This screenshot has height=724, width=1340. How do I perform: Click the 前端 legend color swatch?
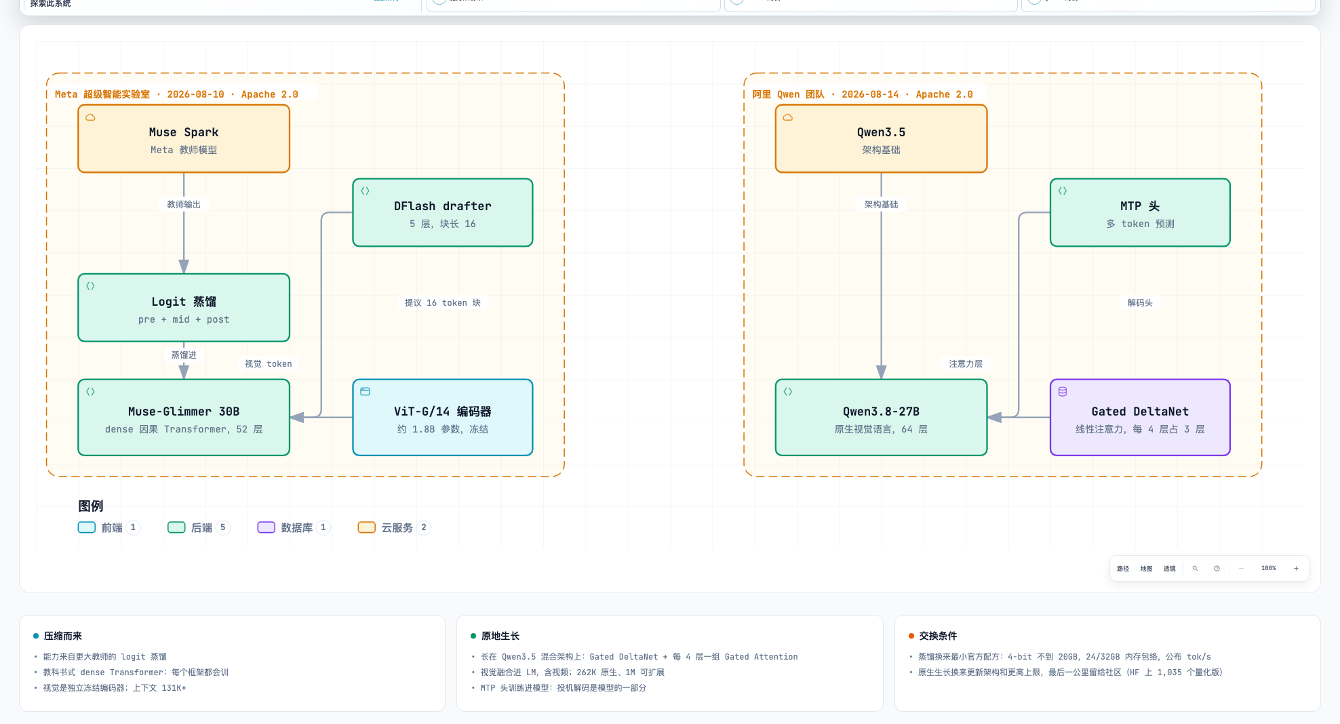pos(87,527)
